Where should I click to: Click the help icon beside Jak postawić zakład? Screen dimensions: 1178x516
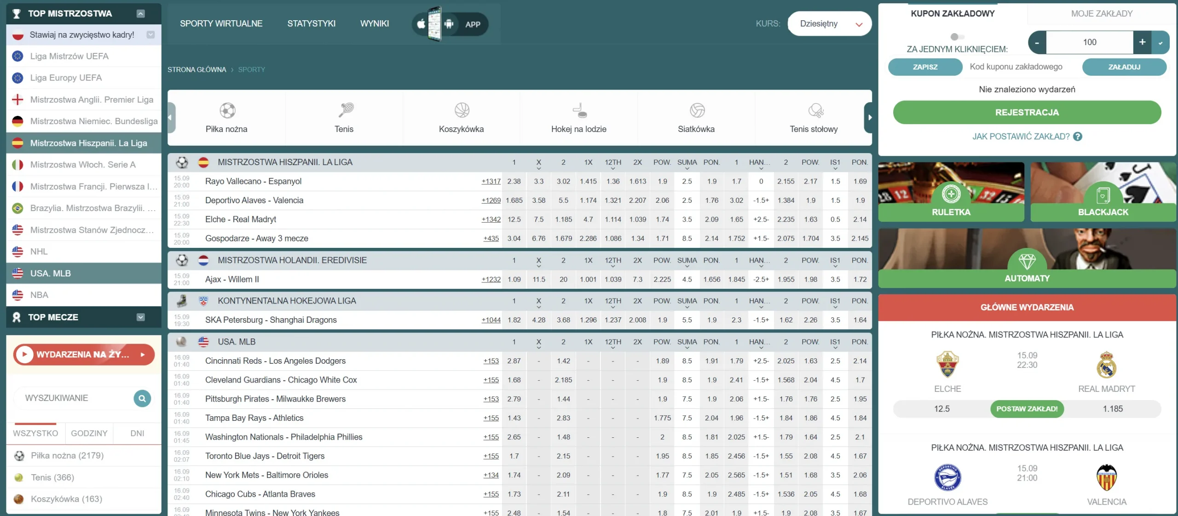(1078, 137)
